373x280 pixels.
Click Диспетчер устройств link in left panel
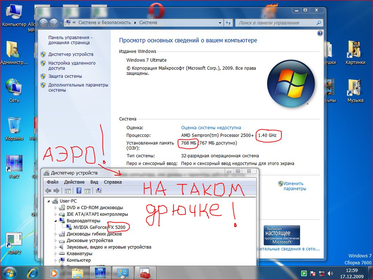pyautogui.click(x=71, y=54)
